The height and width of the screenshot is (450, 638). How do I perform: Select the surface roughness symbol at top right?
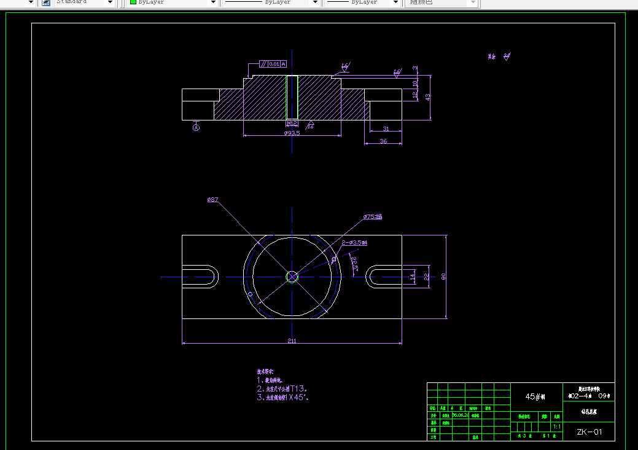pyautogui.click(x=507, y=57)
